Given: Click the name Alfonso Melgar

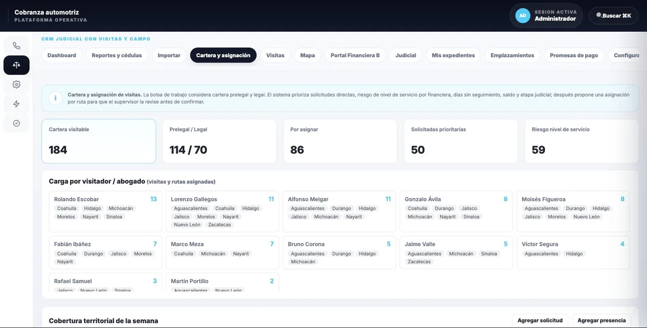Looking at the screenshot, I should (x=308, y=199).
